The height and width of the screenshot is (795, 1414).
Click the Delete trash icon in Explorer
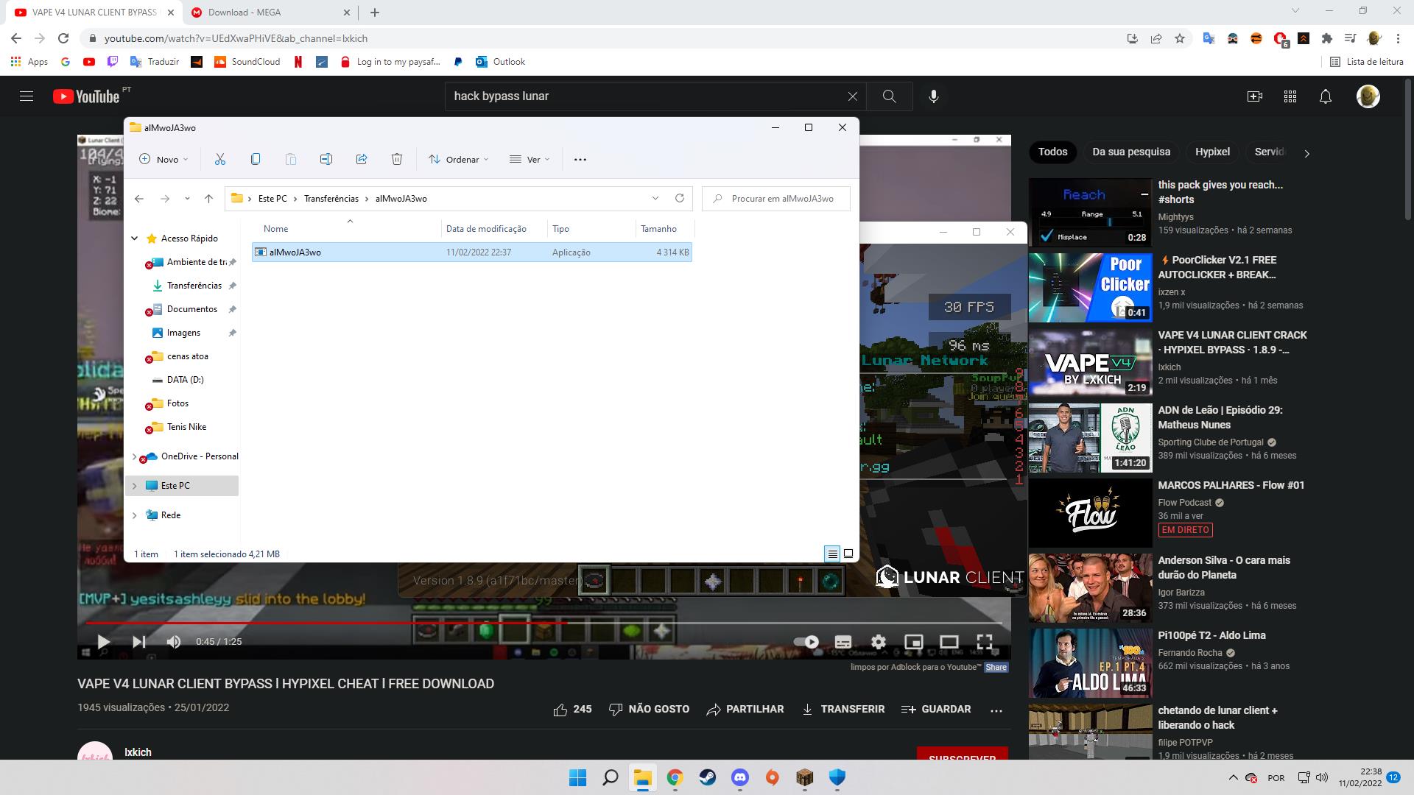(x=397, y=159)
